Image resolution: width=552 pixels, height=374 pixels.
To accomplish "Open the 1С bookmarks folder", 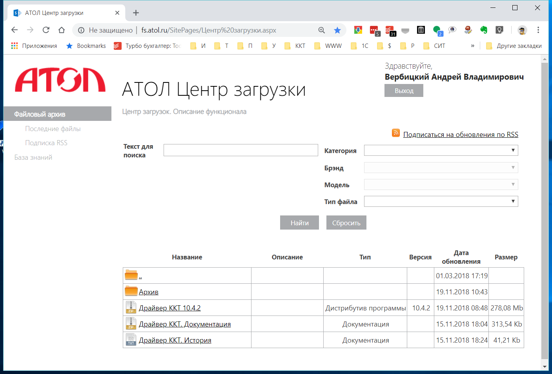I will pos(360,46).
